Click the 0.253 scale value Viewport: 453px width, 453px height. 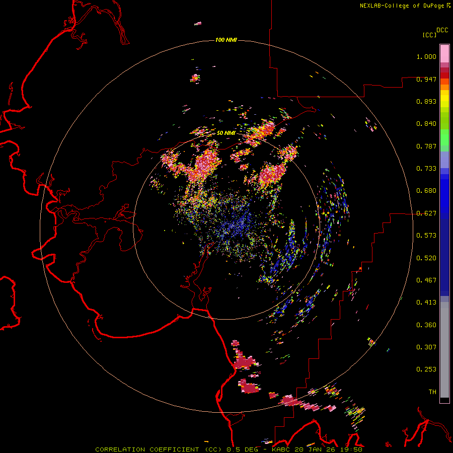pyautogui.click(x=426, y=369)
